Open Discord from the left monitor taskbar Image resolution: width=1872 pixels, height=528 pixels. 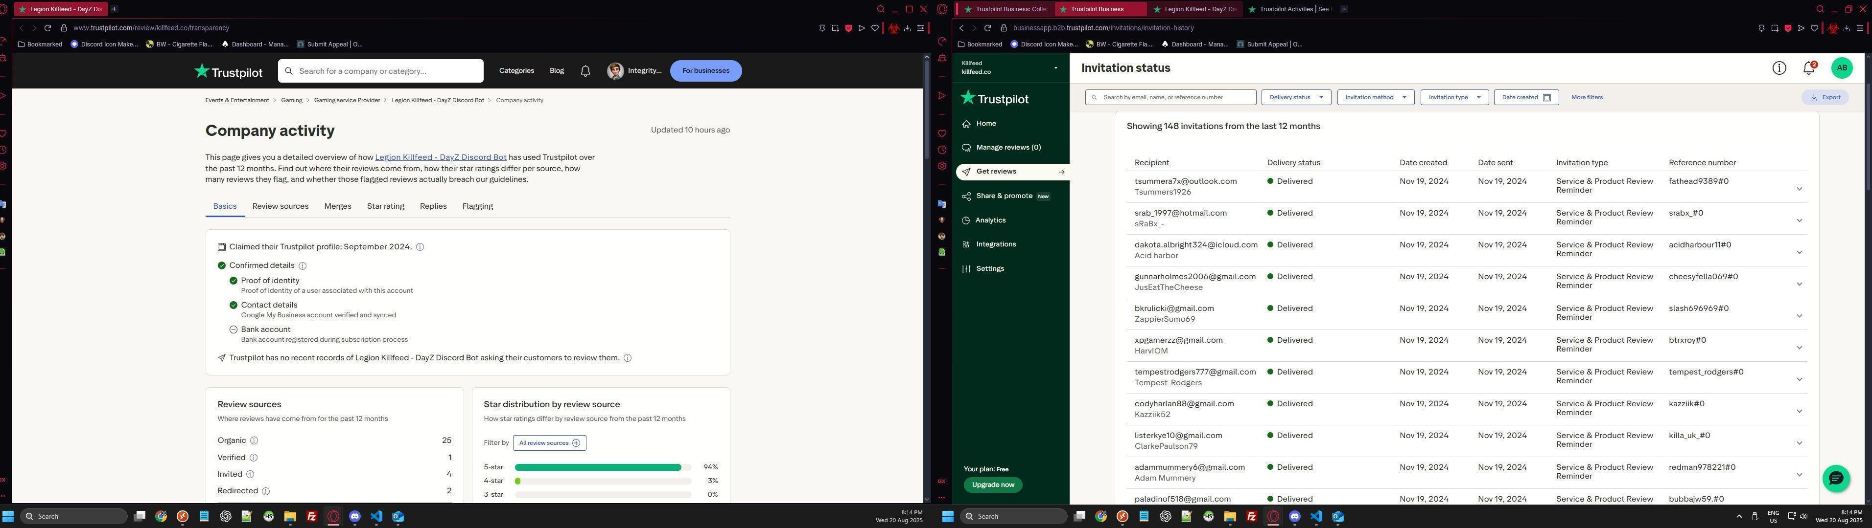[x=354, y=516]
